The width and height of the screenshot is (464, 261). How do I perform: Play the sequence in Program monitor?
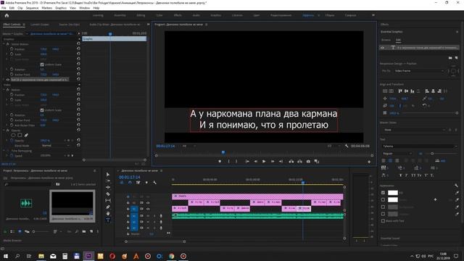[264, 161]
